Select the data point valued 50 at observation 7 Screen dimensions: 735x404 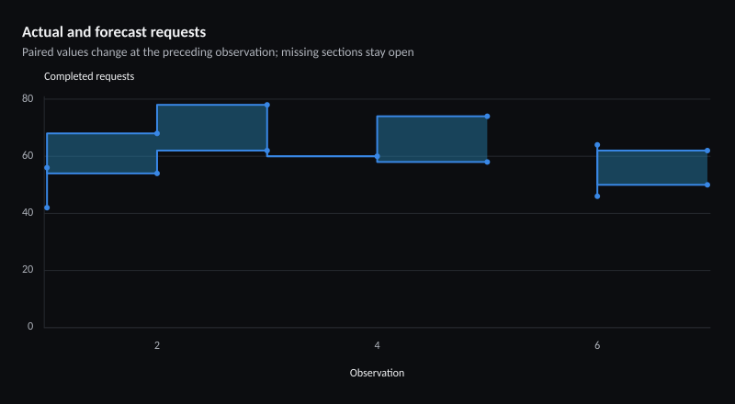click(x=707, y=185)
